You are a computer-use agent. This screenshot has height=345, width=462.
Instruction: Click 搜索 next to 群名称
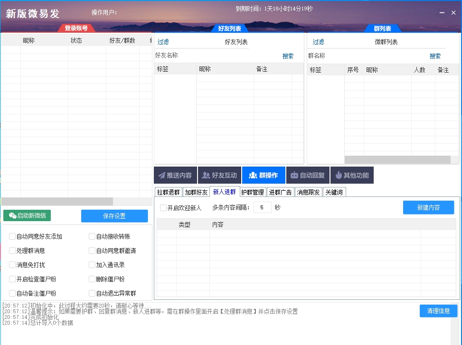[x=435, y=56]
